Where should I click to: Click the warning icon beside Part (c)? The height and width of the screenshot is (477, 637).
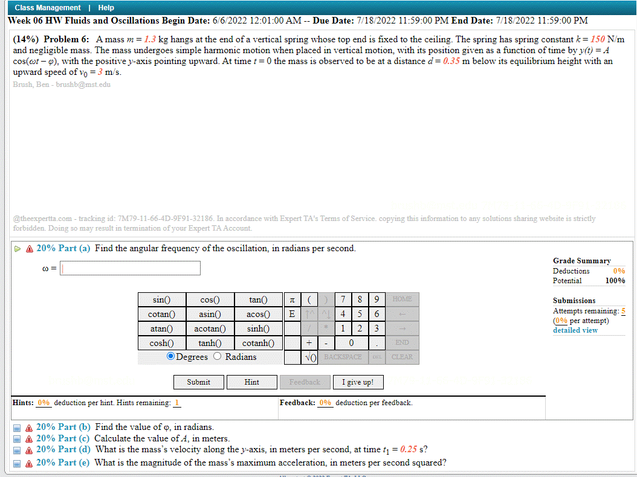tap(29, 439)
